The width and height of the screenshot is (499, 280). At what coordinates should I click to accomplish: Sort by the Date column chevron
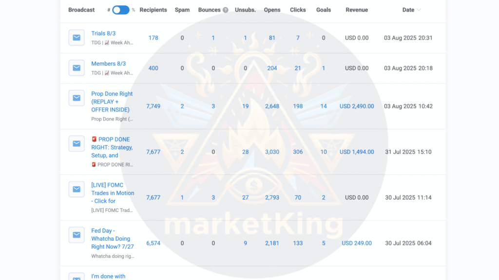(x=419, y=10)
